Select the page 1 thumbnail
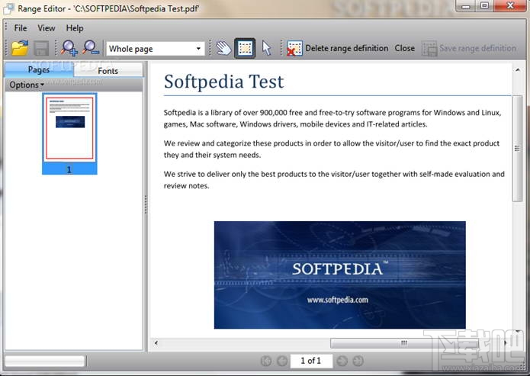 click(x=69, y=133)
